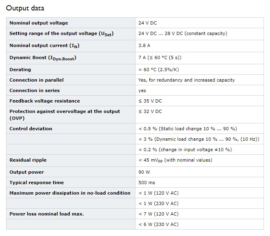This screenshot has width=270, height=236.
Task: Click the < 6 W (230 V AC) value
Action: 158,224
